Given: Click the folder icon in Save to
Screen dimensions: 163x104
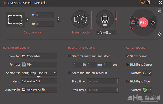Looking at the screenshot, I should [x=24, y=56].
